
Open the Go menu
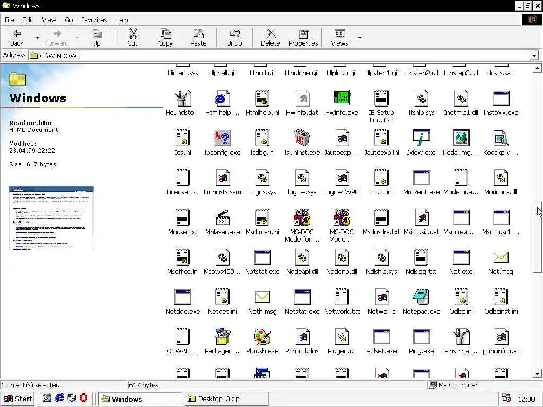coord(68,20)
